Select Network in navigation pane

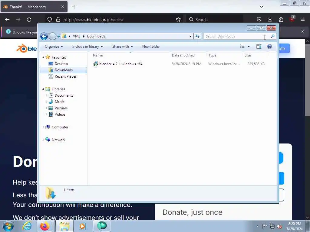coord(58,140)
